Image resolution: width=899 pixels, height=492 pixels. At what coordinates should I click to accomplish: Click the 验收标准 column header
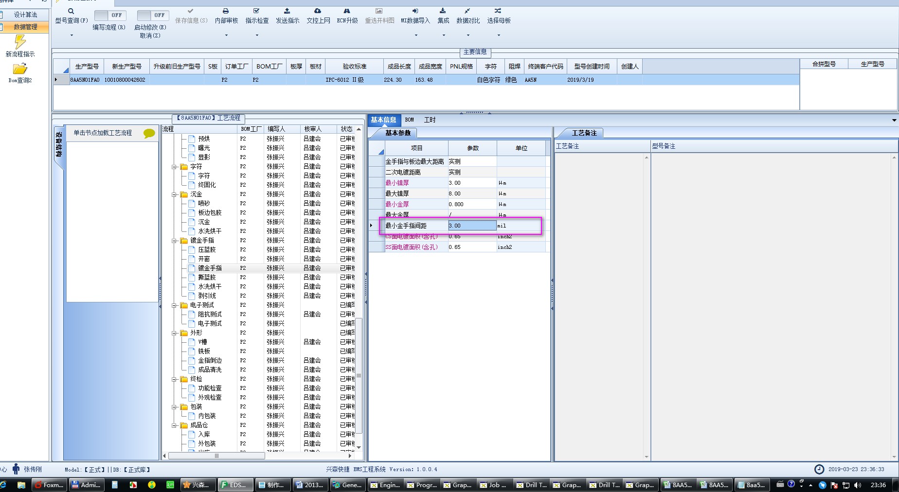tap(355, 66)
